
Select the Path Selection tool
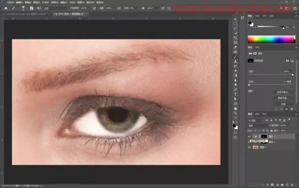click(235, 99)
